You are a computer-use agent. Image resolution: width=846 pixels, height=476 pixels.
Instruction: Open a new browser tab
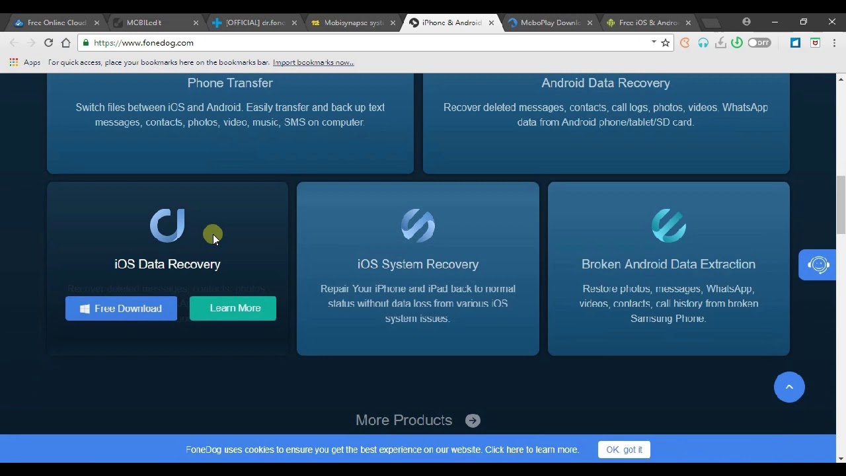pos(711,22)
